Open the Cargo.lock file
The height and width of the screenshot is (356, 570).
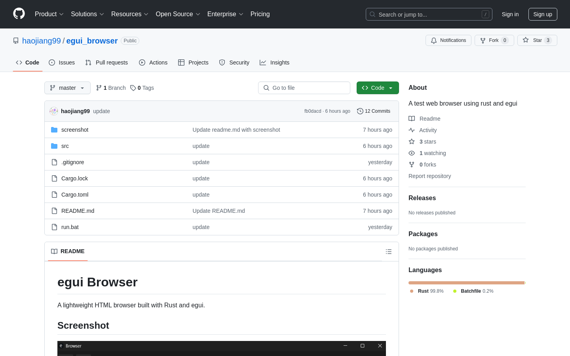coord(74,178)
